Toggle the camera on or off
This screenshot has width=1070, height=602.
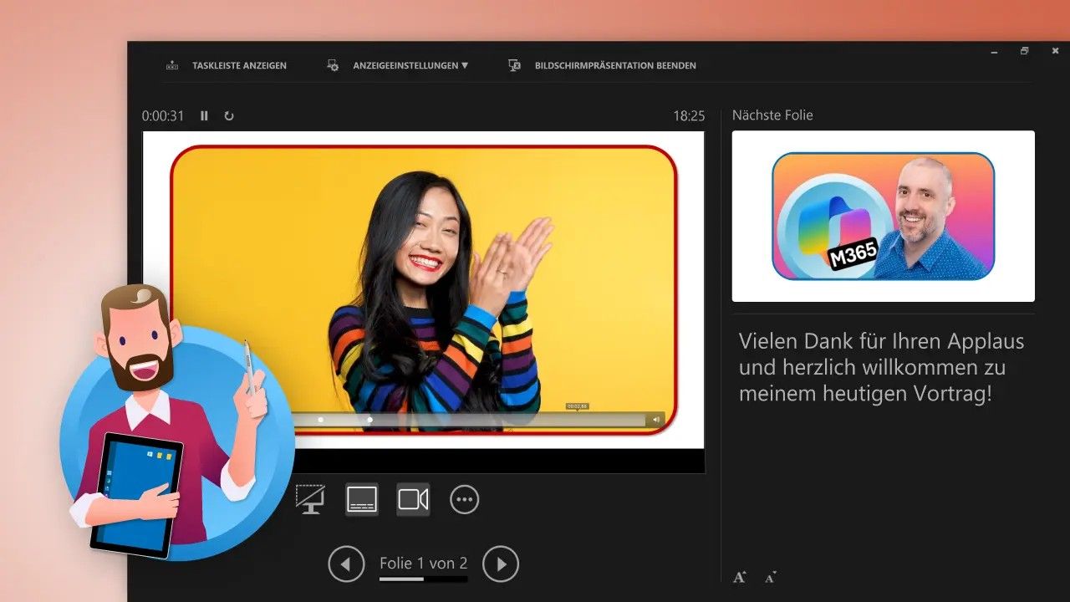pos(413,499)
